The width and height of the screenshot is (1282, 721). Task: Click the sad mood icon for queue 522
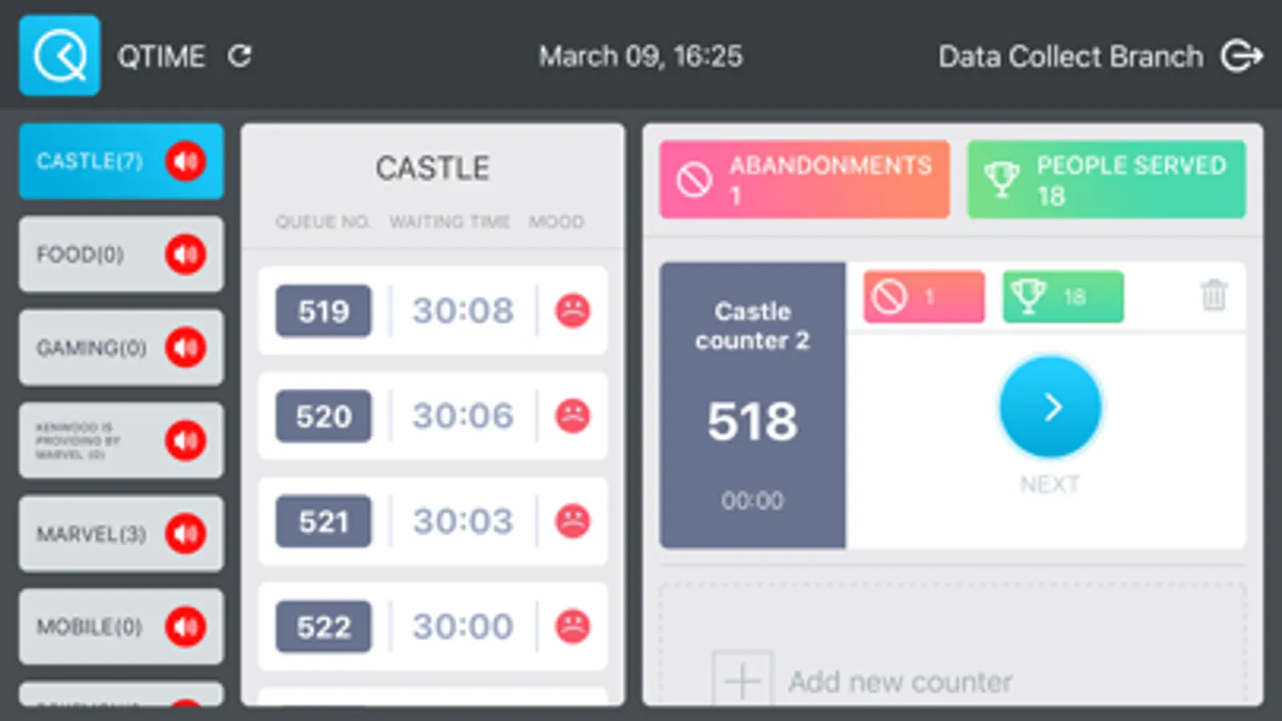click(572, 626)
